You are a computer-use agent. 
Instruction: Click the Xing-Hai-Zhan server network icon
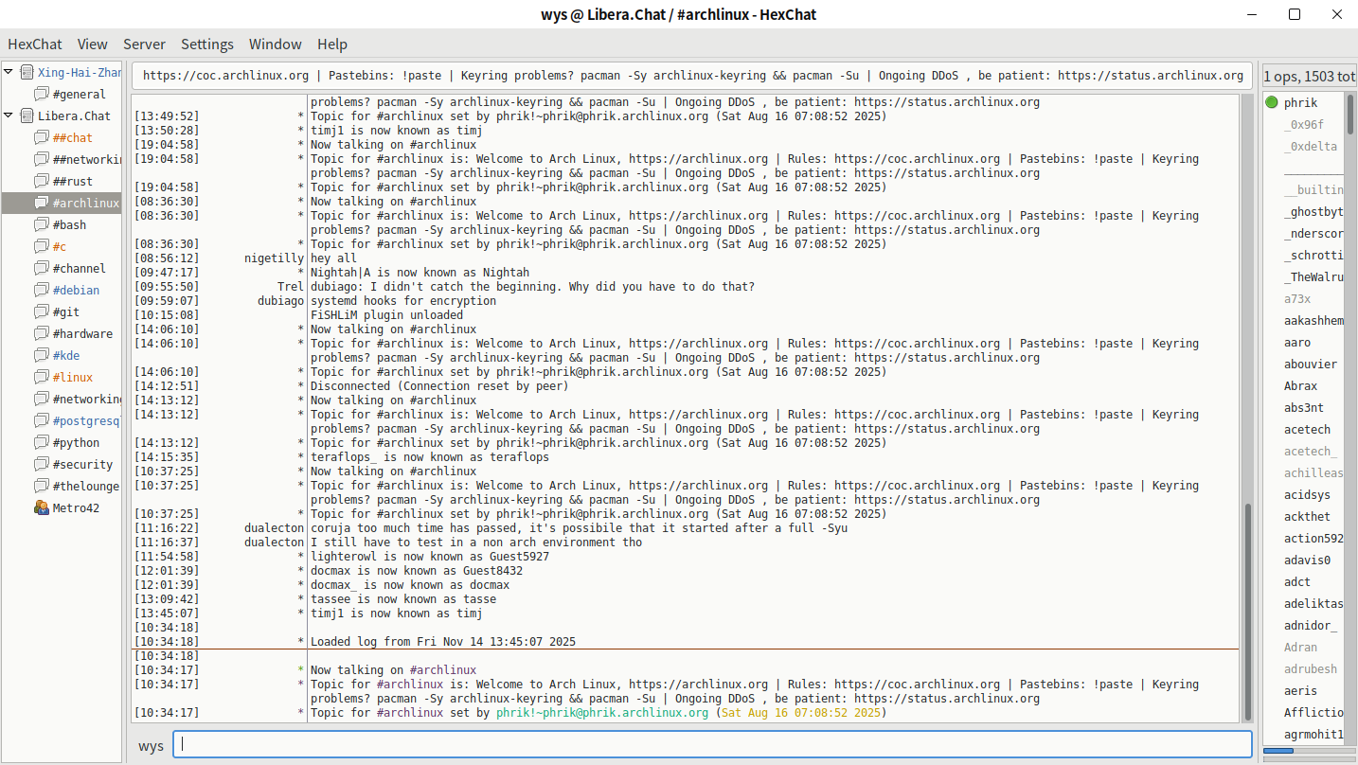pyautogui.click(x=27, y=72)
